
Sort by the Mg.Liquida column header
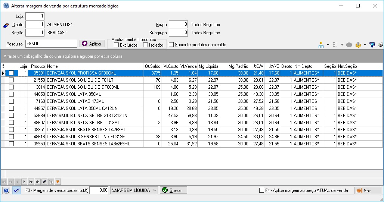(x=208, y=66)
